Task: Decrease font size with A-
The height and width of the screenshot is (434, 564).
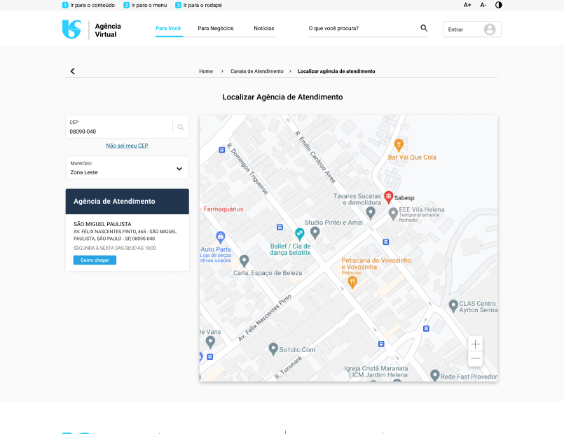Action: tap(483, 5)
